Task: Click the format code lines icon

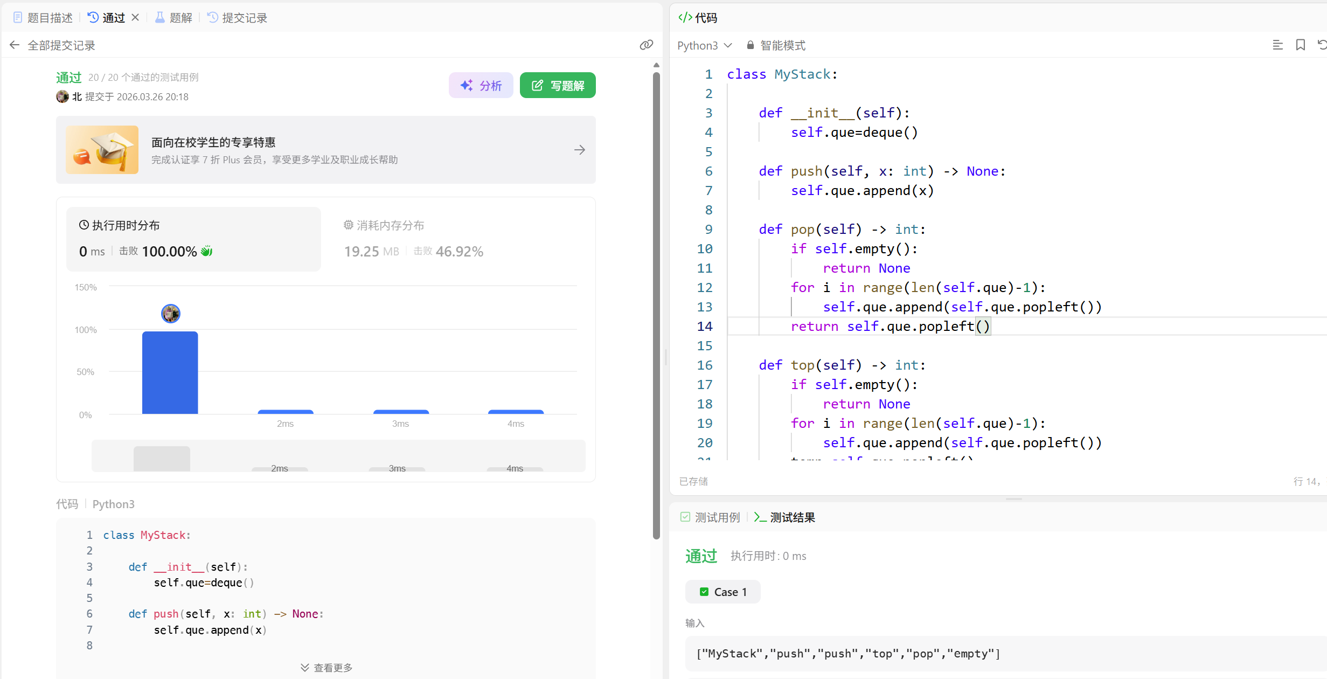Action: click(x=1277, y=45)
